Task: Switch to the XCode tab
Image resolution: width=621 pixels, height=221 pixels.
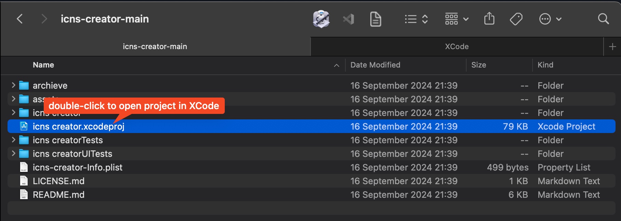Action: 457,46
